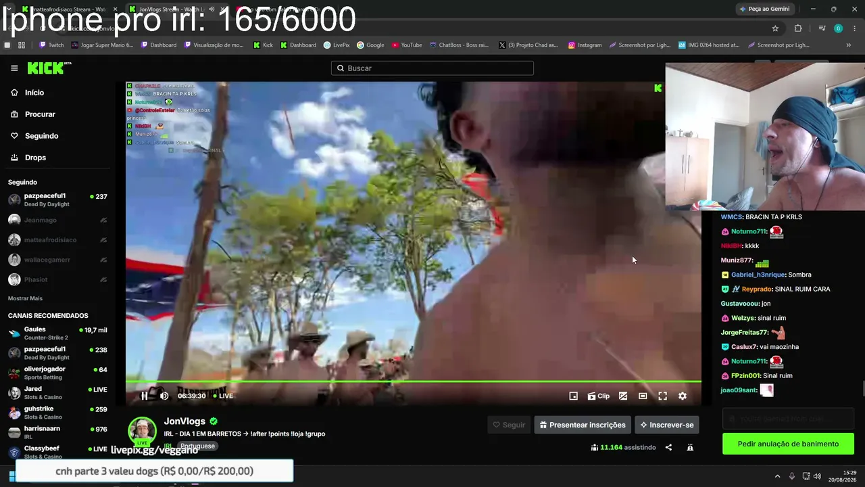The image size is (865, 487).
Task: Open the video player settings gear
Action: click(683, 396)
